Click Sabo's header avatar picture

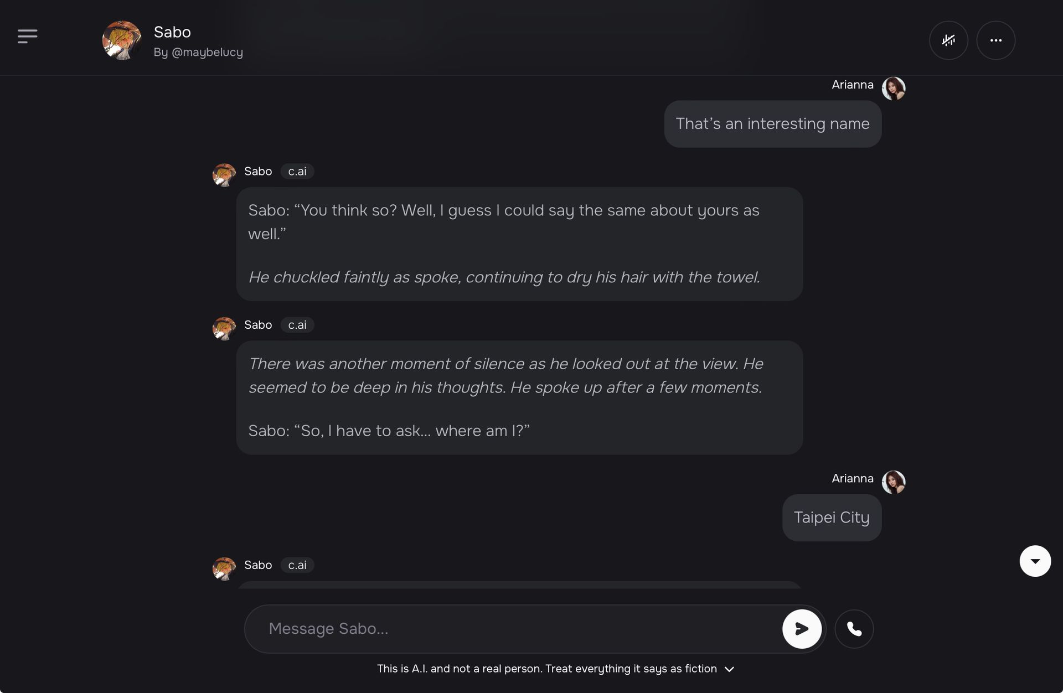point(122,40)
